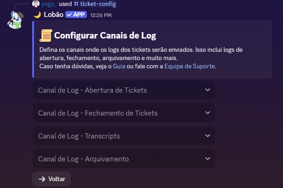Click the moon emoji beside Lobão
This screenshot has width=283, height=188.
tap(37, 15)
